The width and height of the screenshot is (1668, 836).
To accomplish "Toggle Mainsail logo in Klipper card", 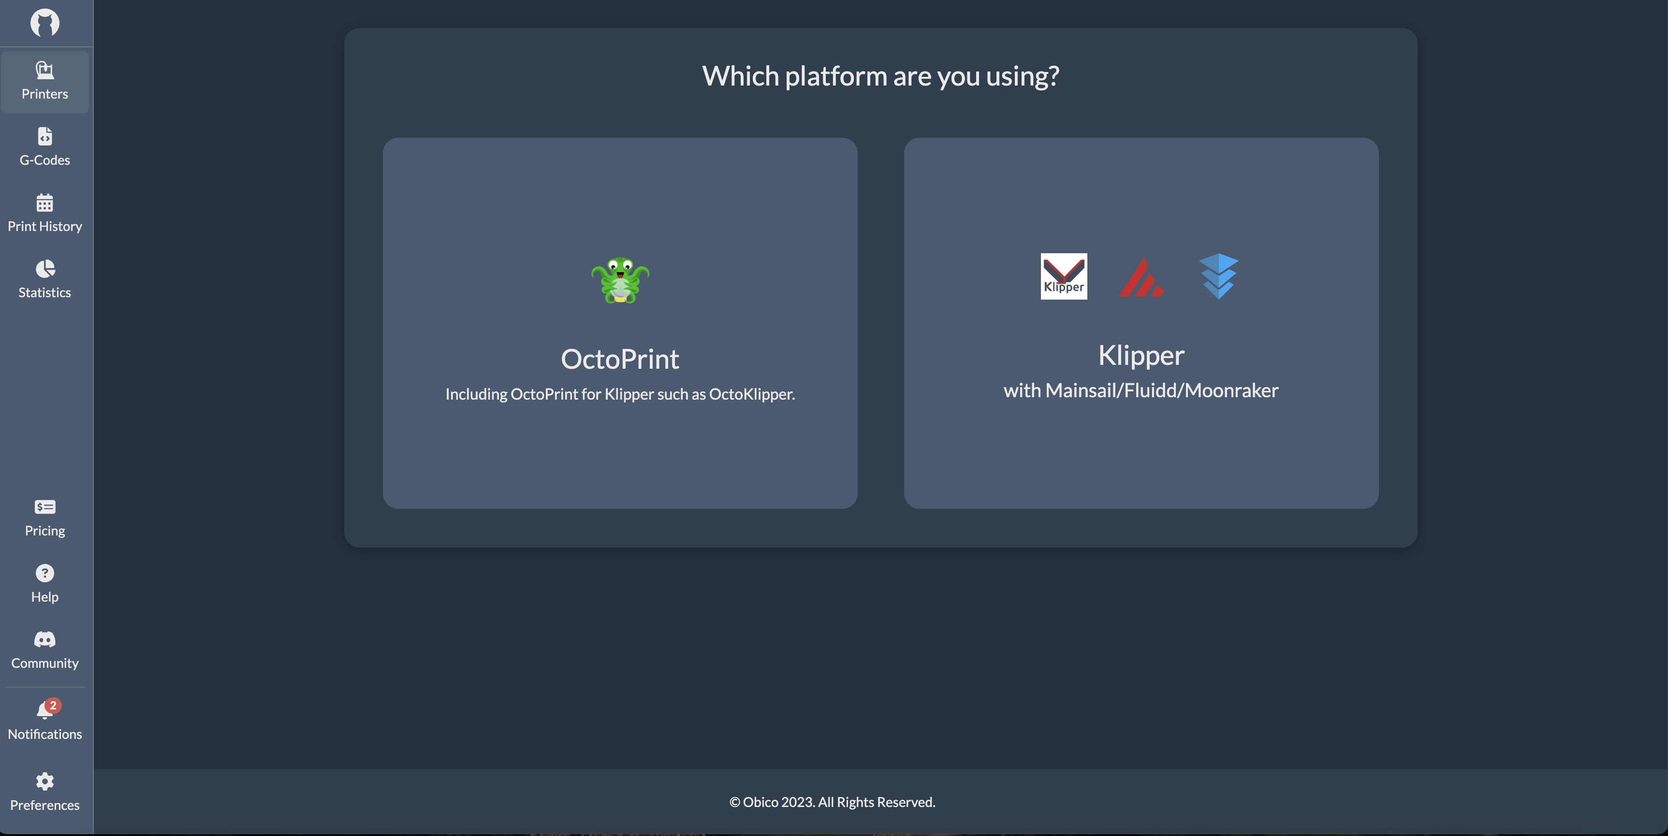I will [1141, 275].
